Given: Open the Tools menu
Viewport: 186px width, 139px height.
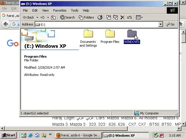Looking at the screenshot, I should click(75, 10).
